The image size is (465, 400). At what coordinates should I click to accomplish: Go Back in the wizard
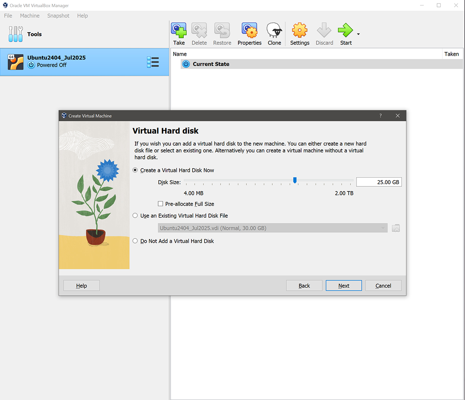304,286
